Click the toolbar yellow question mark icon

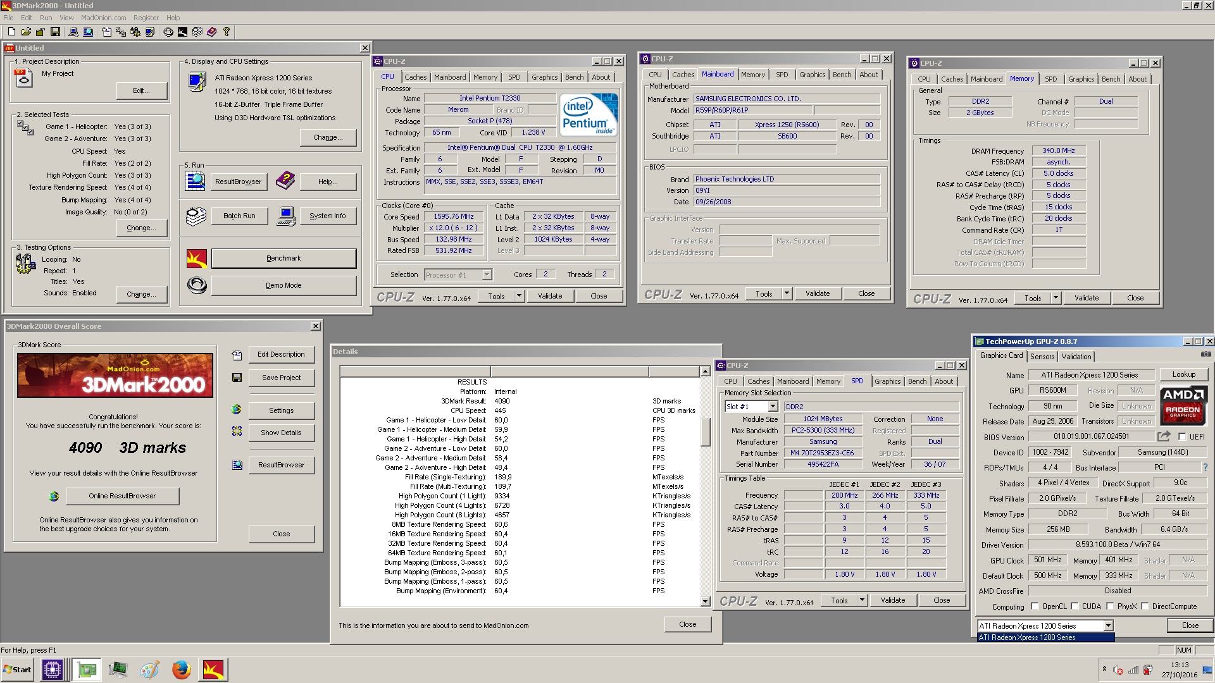(226, 32)
